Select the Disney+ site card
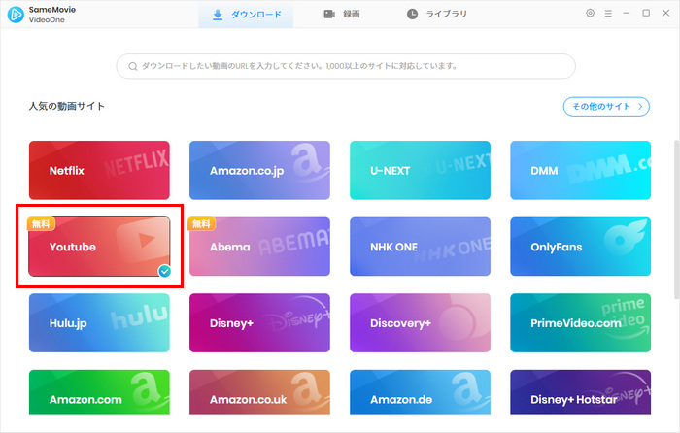 (259, 323)
